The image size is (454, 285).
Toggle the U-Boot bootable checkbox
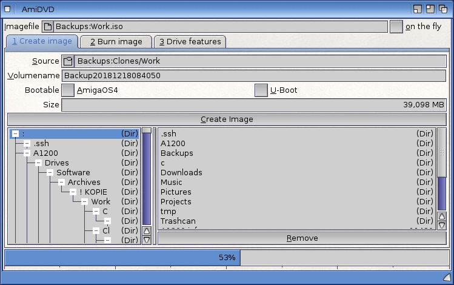click(x=261, y=90)
